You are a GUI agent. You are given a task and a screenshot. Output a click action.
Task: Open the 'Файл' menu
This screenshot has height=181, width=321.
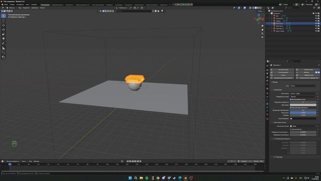tap(6, 5)
